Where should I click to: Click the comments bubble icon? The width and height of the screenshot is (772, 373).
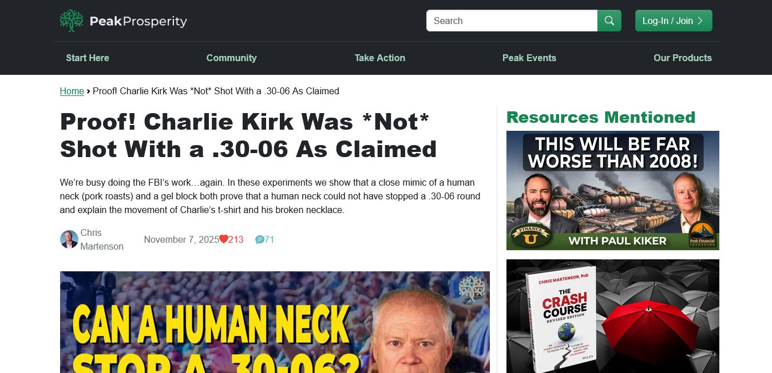pyautogui.click(x=260, y=239)
